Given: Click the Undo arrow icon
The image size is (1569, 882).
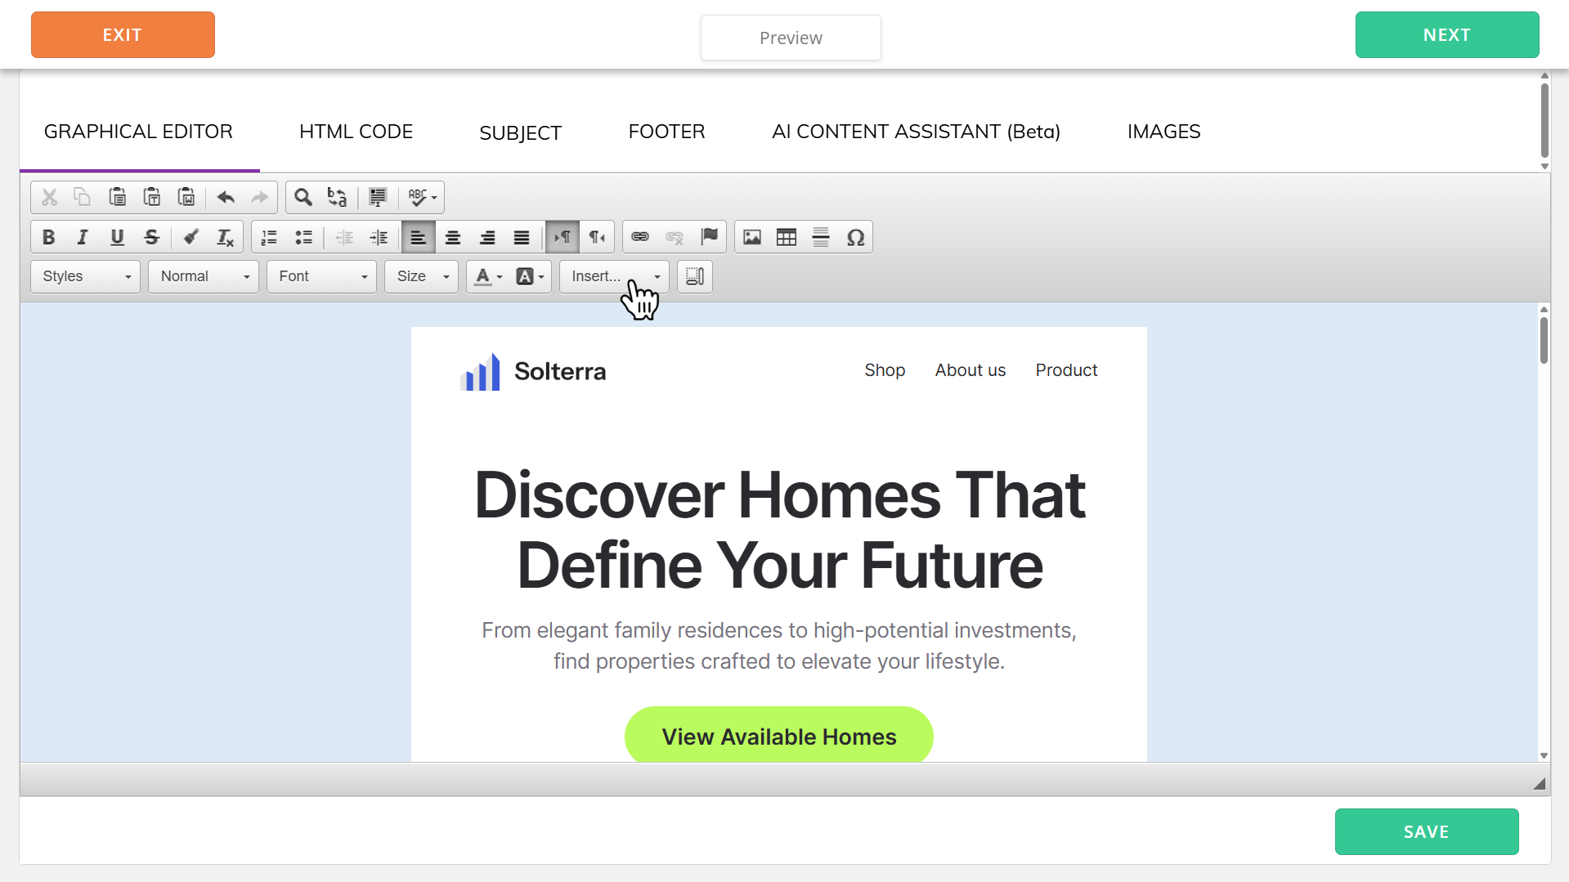Looking at the screenshot, I should [x=226, y=197].
